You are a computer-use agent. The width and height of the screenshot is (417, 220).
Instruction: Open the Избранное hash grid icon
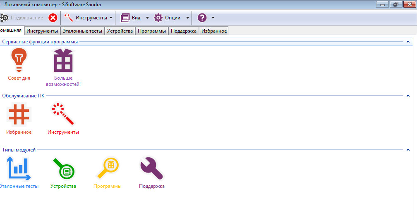coord(19,115)
